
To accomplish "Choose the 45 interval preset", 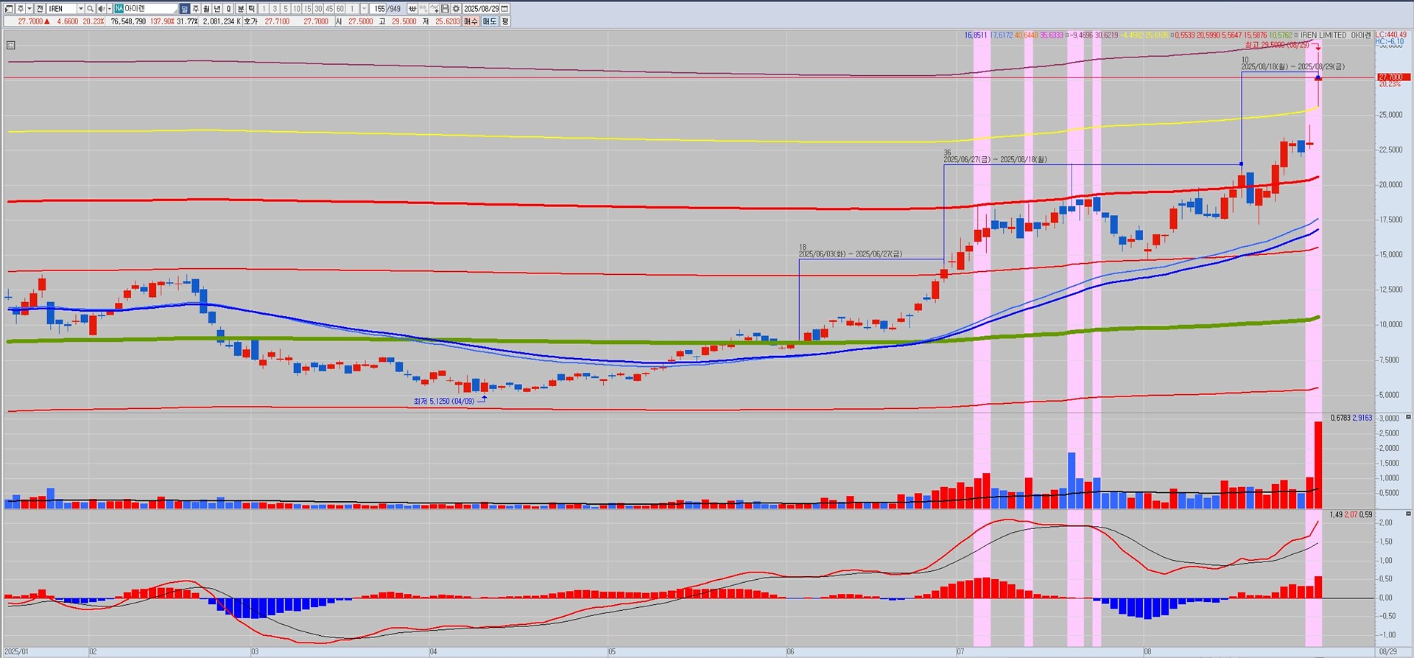I will coord(329,9).
